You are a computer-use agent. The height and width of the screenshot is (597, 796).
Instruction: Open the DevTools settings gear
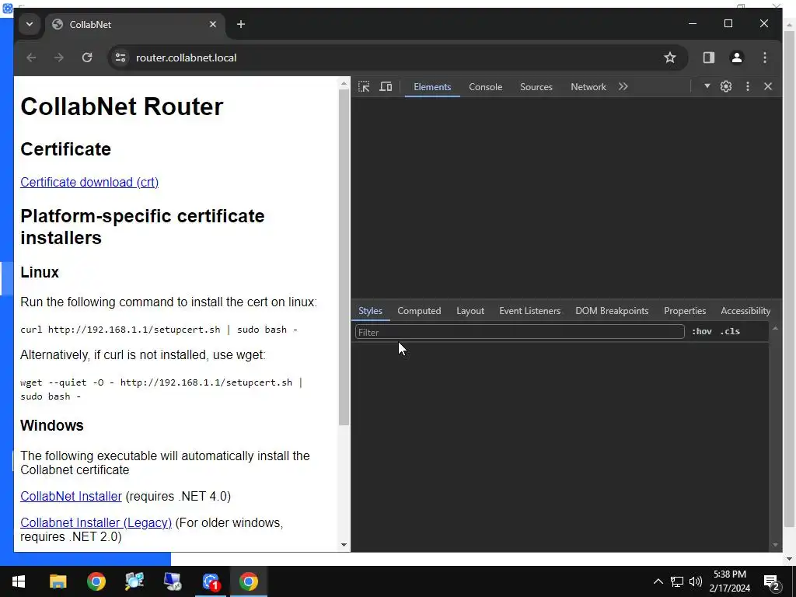pos(726,86)
